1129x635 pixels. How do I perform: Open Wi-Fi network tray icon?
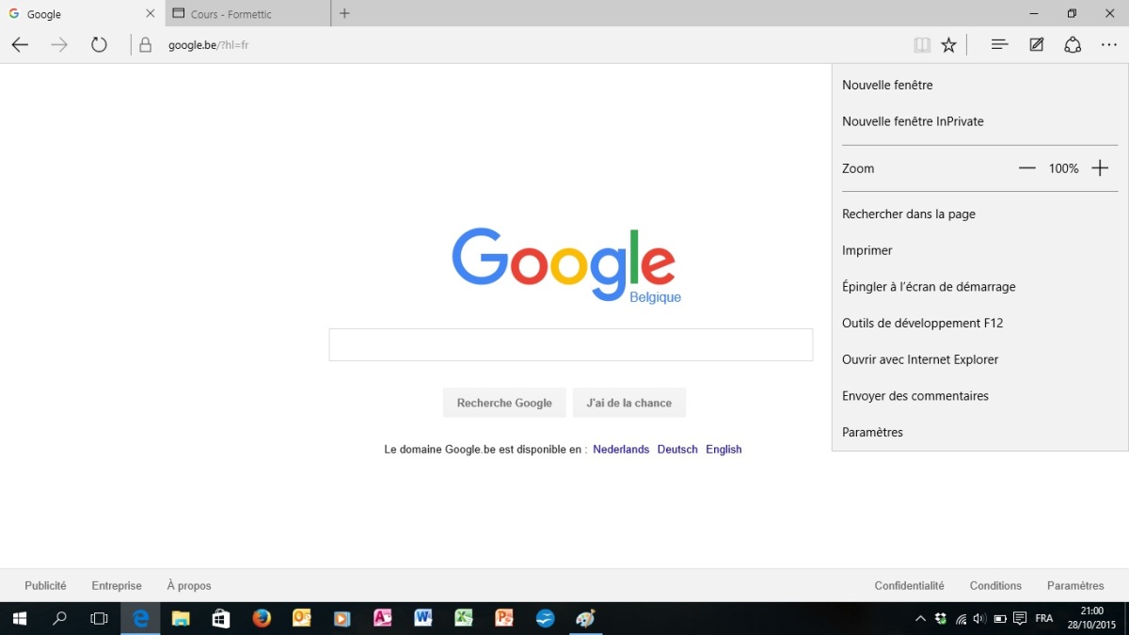[961, 618]
